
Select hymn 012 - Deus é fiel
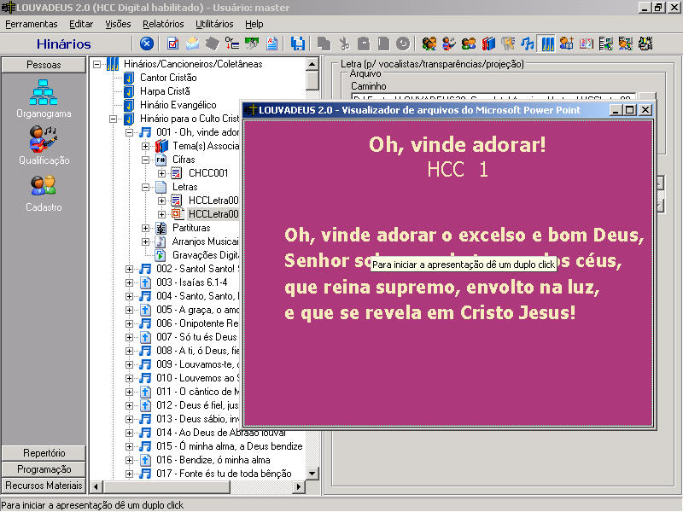click(197, 405)
